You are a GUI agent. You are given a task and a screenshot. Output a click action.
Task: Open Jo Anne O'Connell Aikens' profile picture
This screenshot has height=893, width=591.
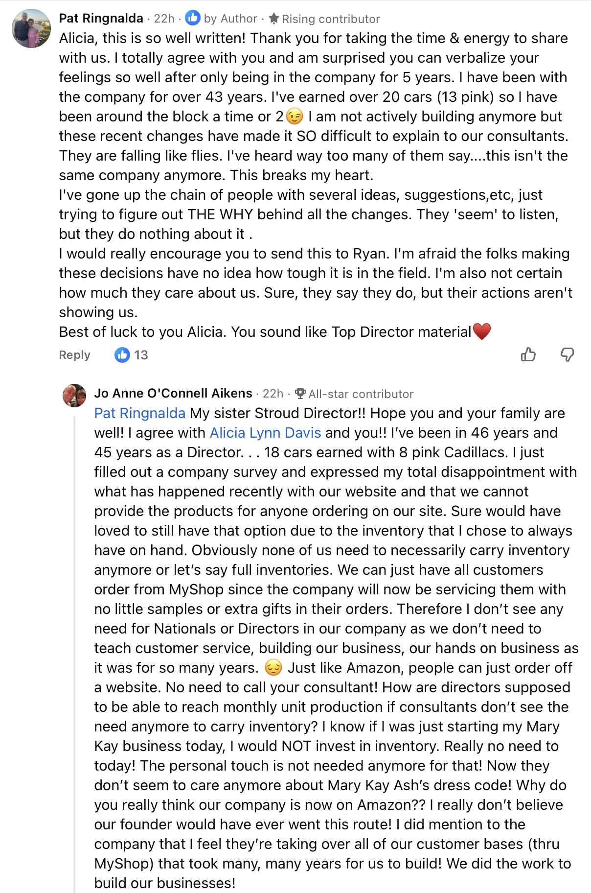click(74, 395)
